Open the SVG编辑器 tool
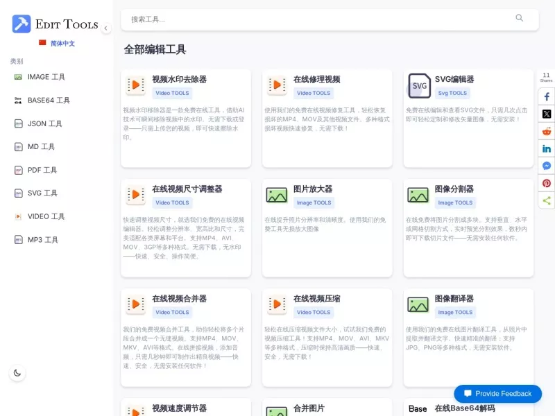The width and height of the screenshot is (555, 416). (454, 79)
